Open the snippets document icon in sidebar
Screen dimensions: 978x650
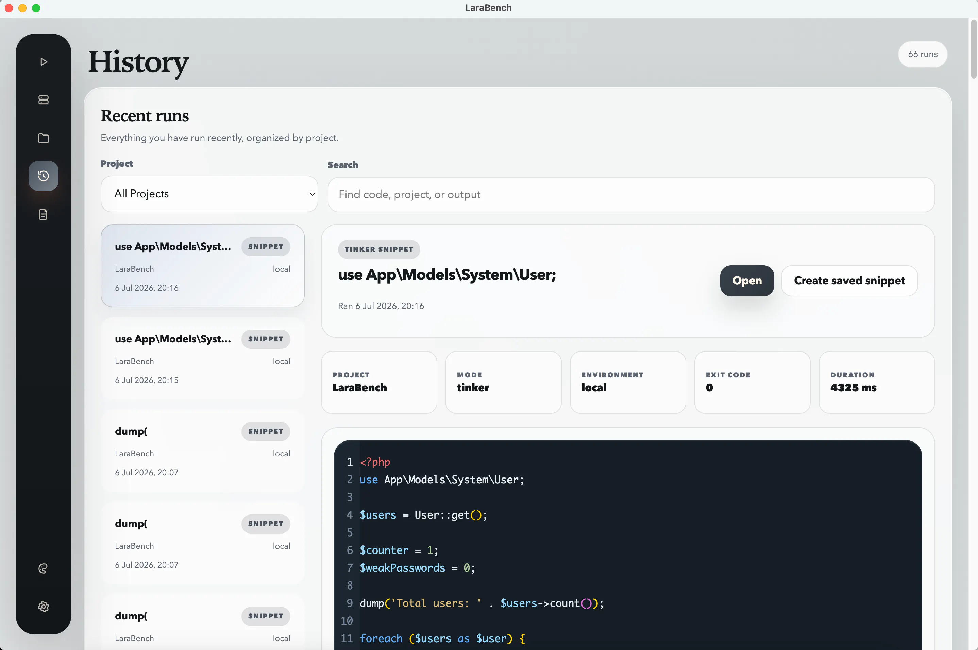coord(44,214)
